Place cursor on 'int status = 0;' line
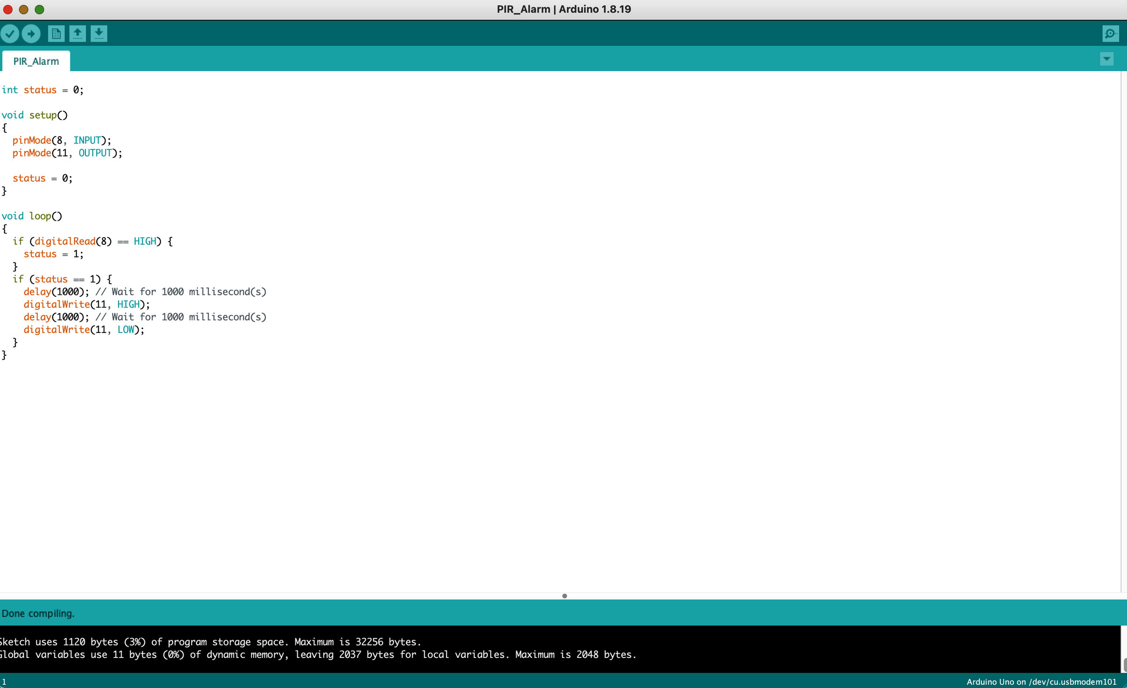The height and width of the screenshot is (688, 1127). [x=43, y=90]
